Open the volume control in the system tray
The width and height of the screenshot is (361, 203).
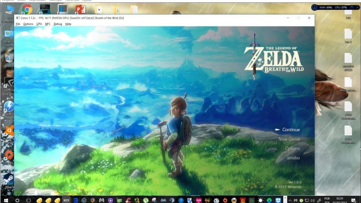coord(313,200)
